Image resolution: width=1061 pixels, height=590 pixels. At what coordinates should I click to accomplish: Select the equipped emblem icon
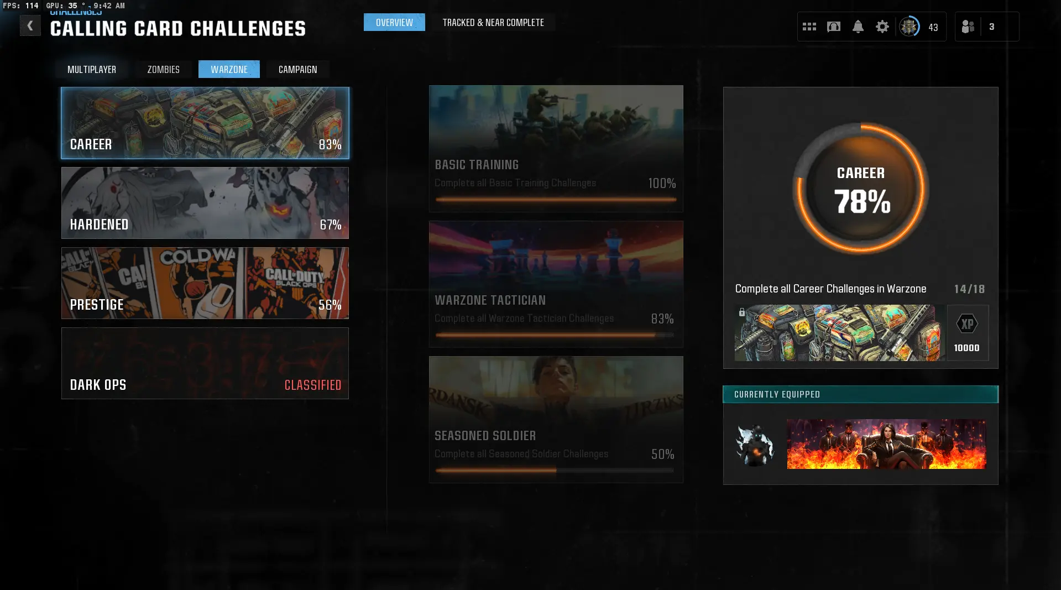click(x=755, y=445)
